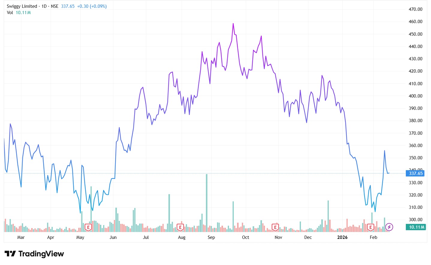Image resolution: width=431 pixels, height=265 pixels.
Task: Click the +0.30 (+0.09%) price change text
Action: pyautogui.click(x=92, y=6)
